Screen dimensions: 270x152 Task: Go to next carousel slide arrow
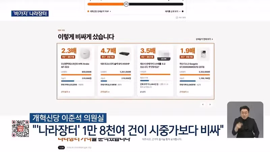pos(210,104)
